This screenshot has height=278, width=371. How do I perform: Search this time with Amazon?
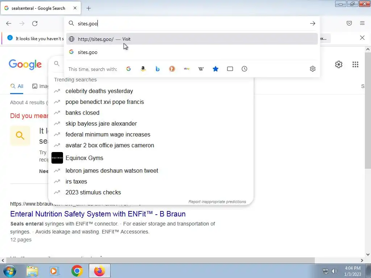143,69
